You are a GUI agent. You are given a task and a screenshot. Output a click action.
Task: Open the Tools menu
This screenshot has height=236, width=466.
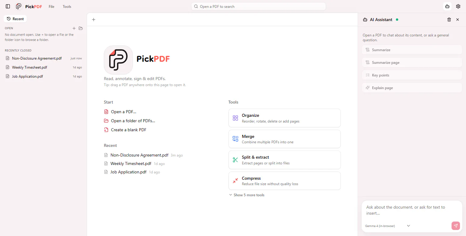pos(67,6)
